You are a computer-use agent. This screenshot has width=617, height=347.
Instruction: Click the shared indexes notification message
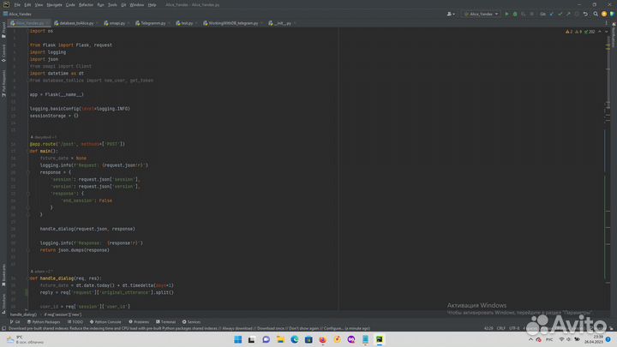[189, 328]
